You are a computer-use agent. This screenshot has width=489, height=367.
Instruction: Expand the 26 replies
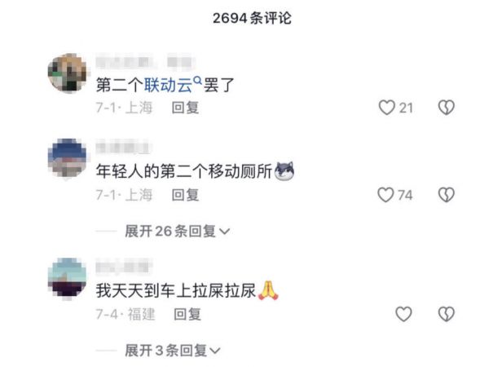point(177,232)
